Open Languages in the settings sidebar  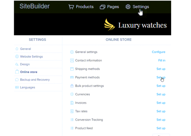pos(27,88)
